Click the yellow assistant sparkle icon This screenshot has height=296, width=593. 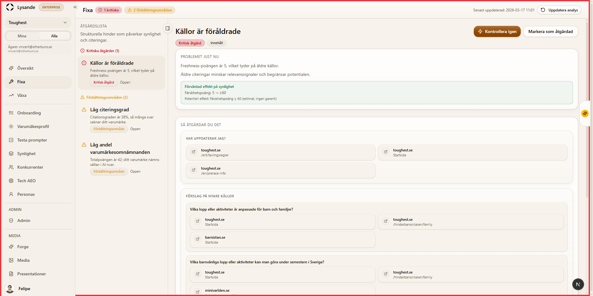click(585, 113)
